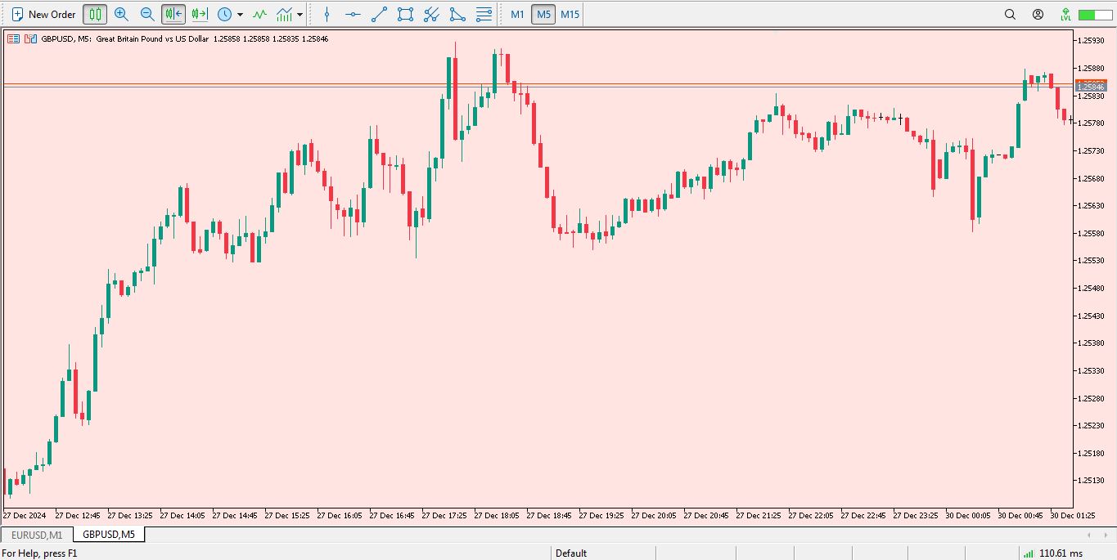Screen dimensions: 1117x560
Task: Open the indicators list
Action: click(x=259, y=14)
